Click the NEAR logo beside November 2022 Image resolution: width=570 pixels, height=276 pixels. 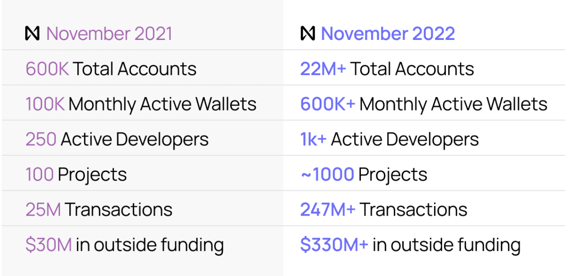[x=308, y=33]
